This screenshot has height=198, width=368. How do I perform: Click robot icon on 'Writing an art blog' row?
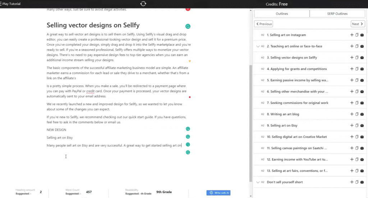pos(362,114)
